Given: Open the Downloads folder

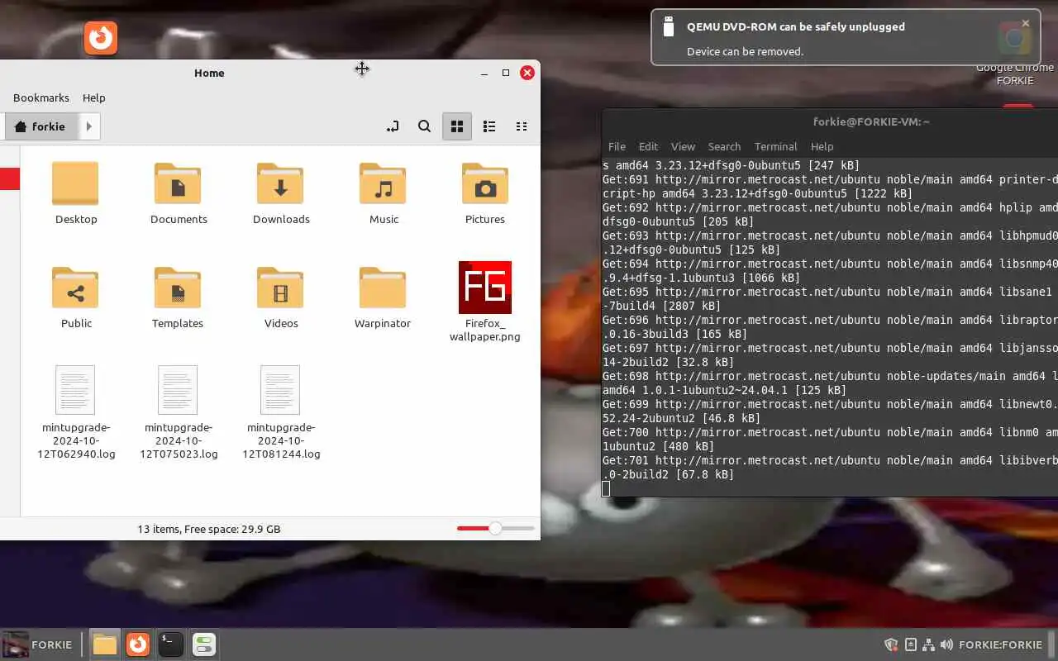Looking at the screenshot, I should (280, 183).
